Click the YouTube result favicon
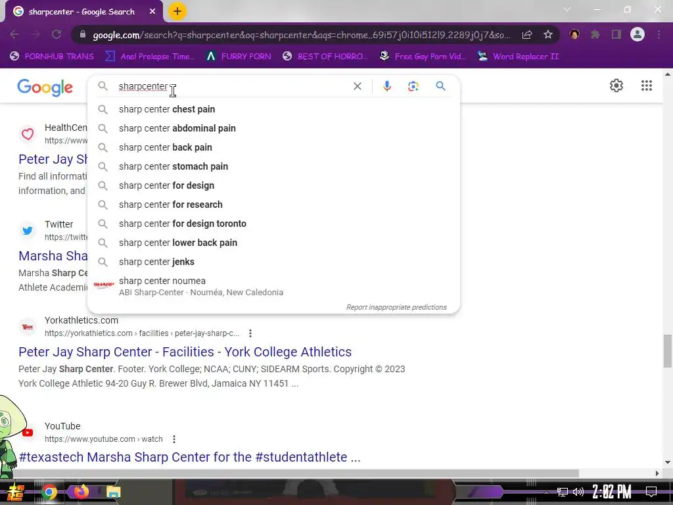Screen dimensions: 673x505 tap(28, 433)
